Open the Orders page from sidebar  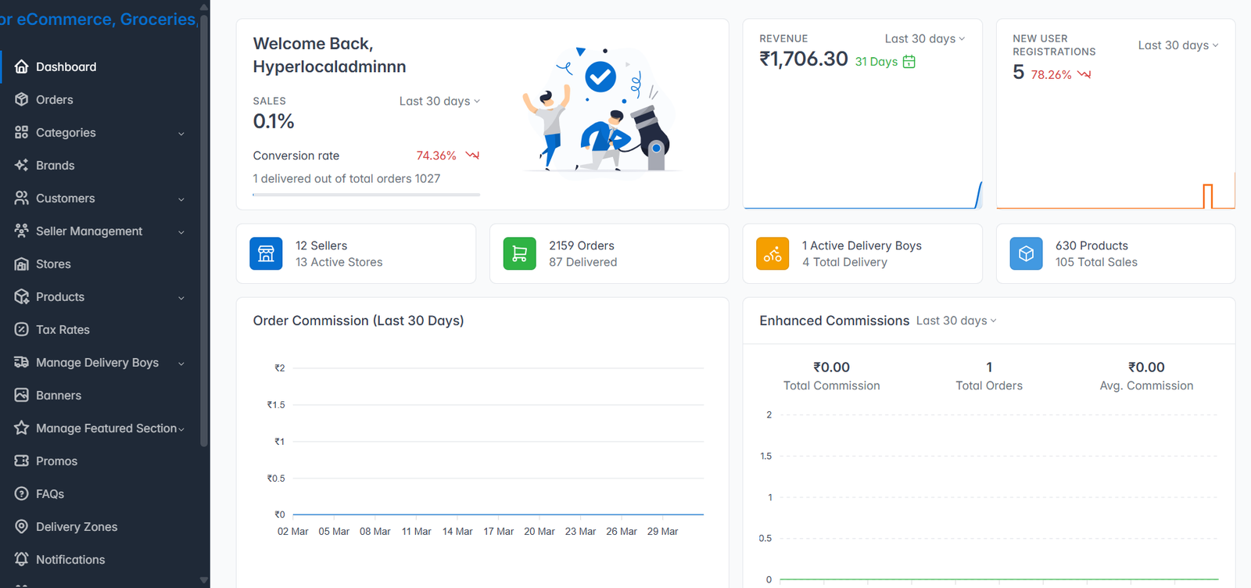[x=55, y=100]
